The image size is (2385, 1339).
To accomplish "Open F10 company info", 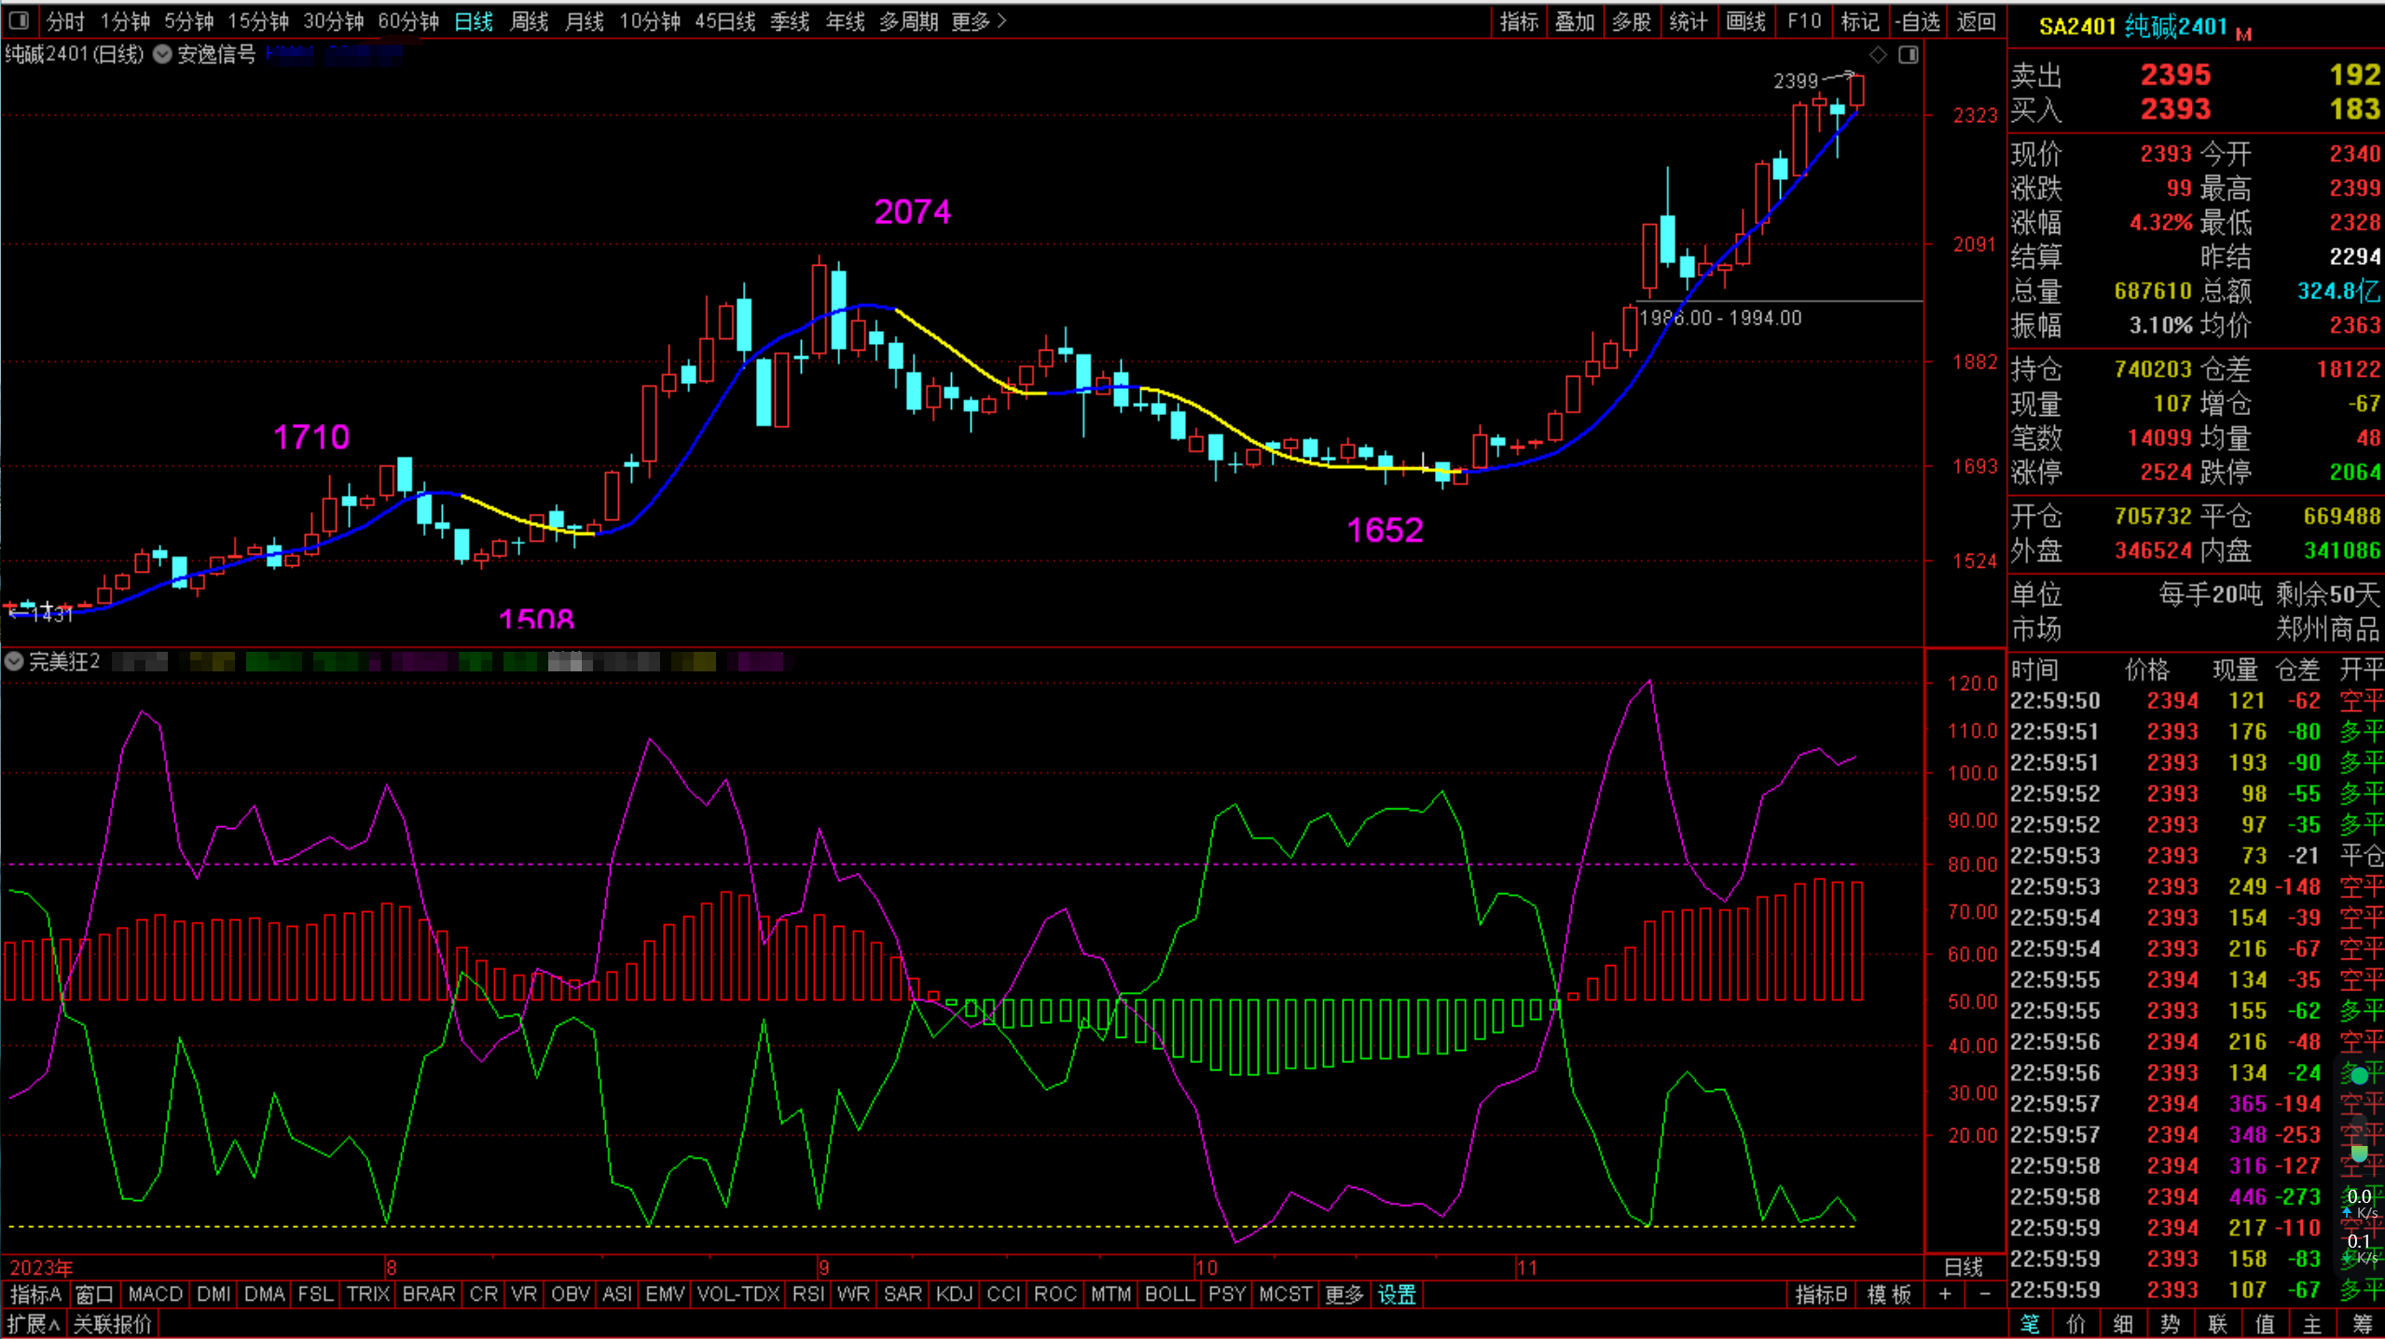I will 1804,21.
